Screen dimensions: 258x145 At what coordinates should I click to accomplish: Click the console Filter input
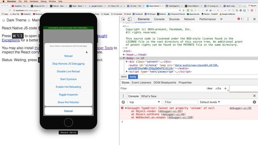pyautogui.click(x=181, y=102)
